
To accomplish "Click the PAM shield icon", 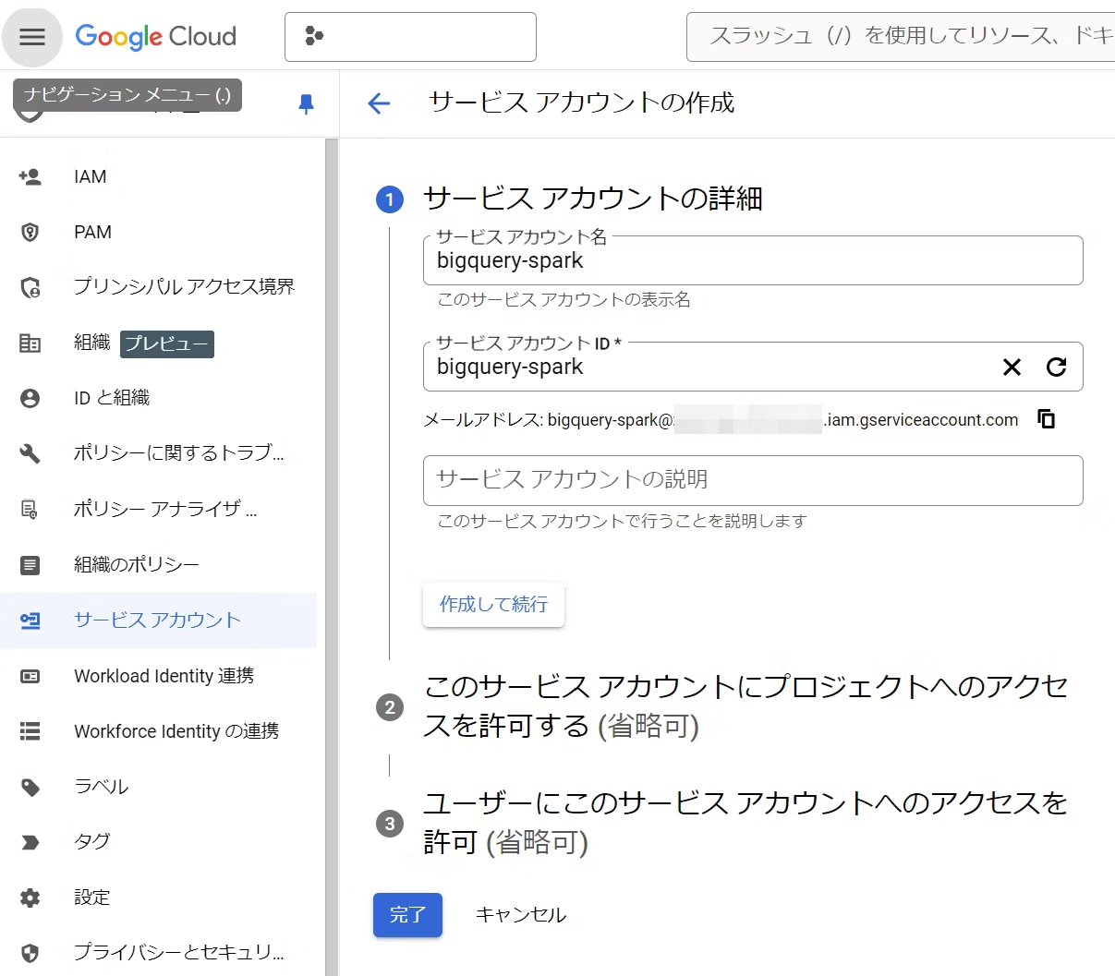I will [30, 232].
